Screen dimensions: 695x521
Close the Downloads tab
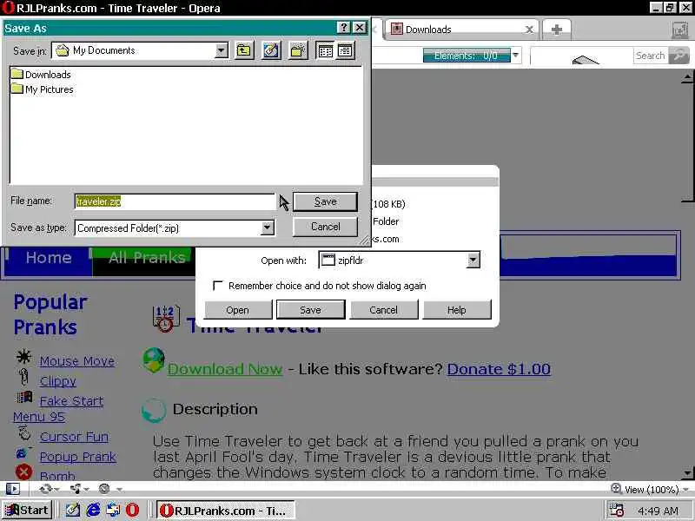click(x=529, y=30)
